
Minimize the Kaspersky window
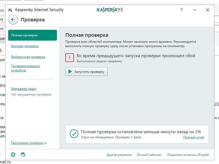tap(195, 10)
